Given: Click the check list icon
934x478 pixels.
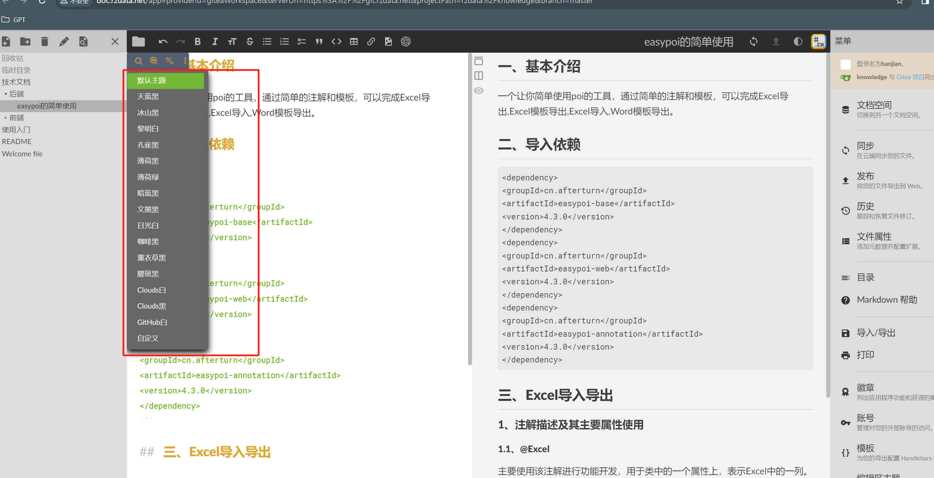Looking at the screenshot, I should pyautogui.click(x=301, y=42).
